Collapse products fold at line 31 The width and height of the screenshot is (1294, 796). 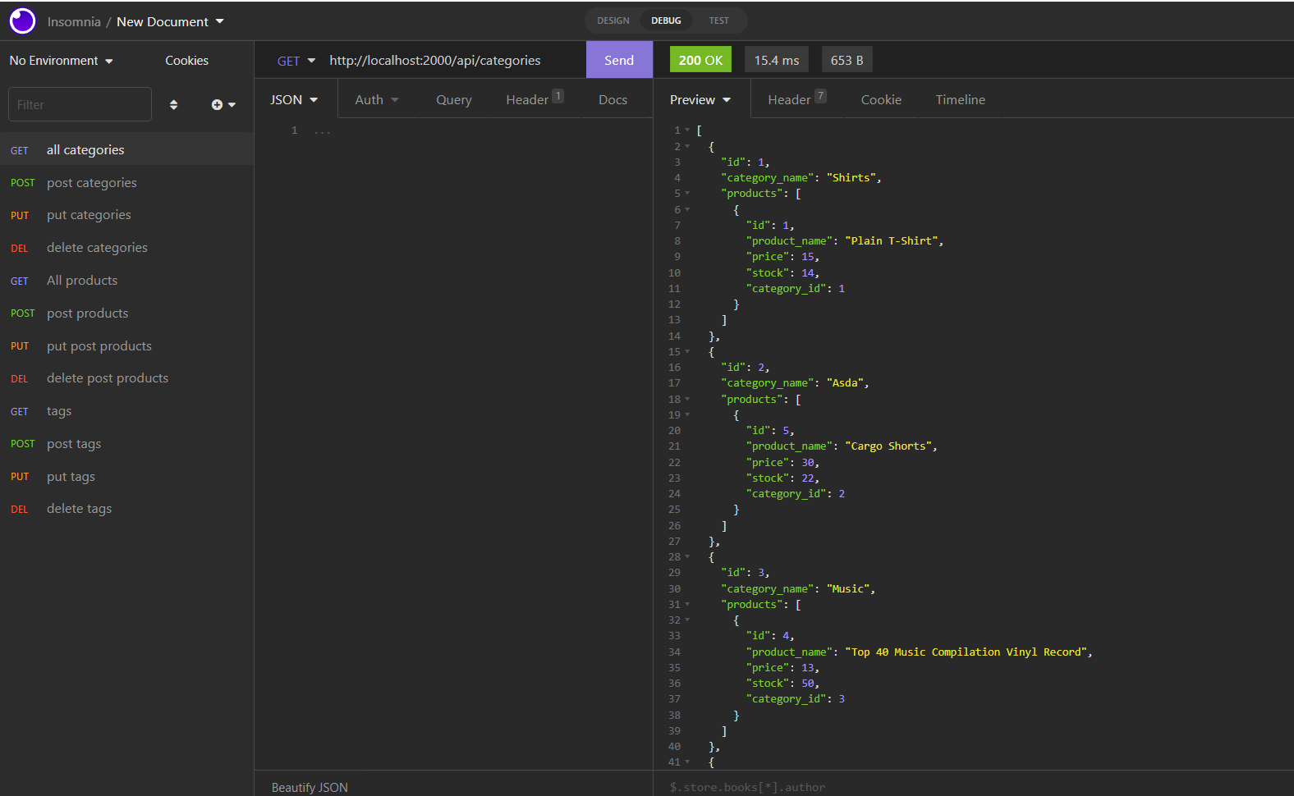(687, 604)
